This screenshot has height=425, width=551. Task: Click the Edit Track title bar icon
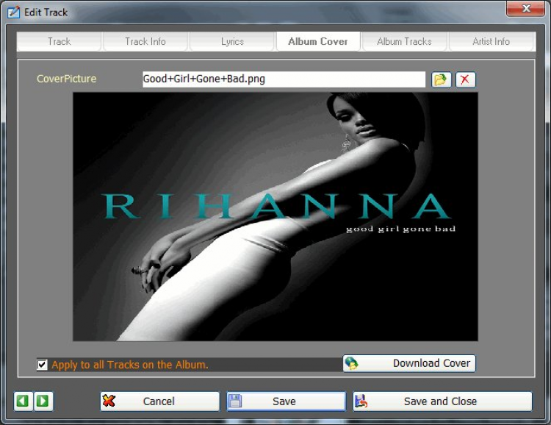14,12
